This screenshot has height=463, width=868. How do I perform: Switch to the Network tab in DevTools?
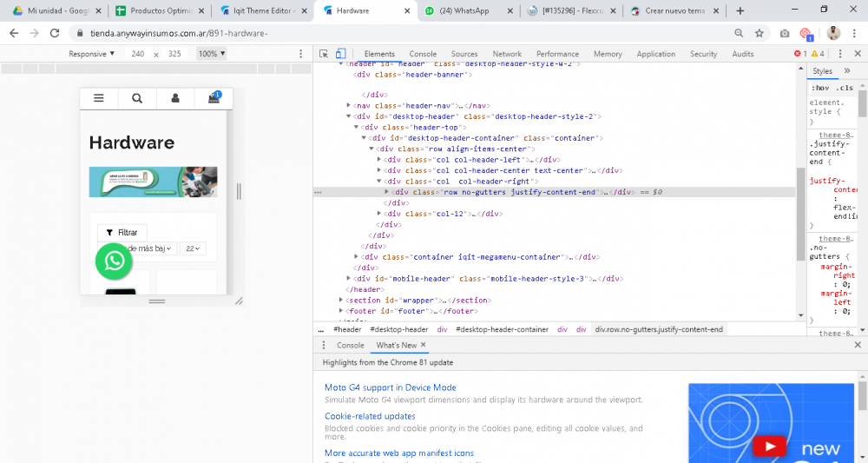click(x=507, y=54)
